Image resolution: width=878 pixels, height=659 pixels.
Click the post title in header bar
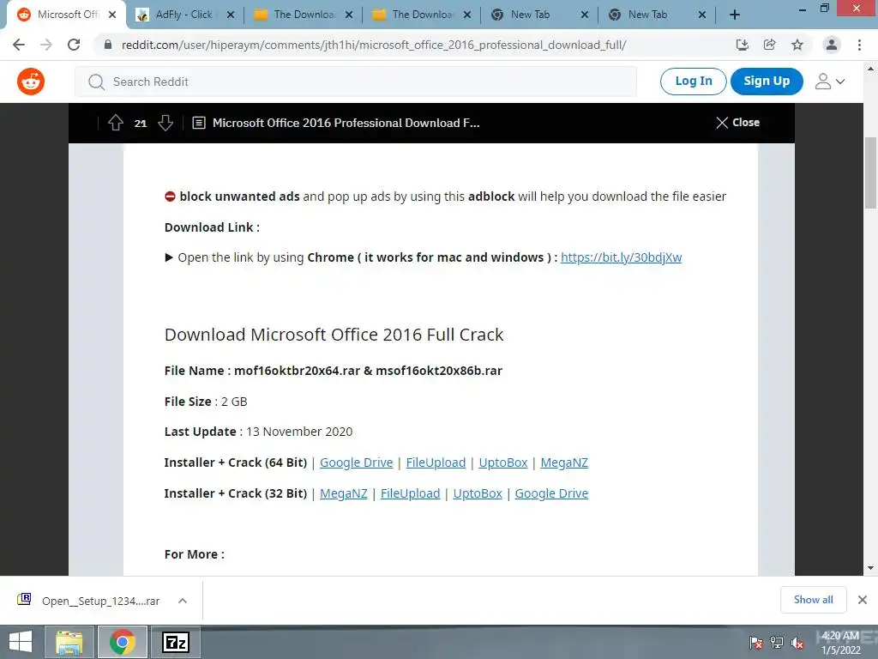point(346,123)
